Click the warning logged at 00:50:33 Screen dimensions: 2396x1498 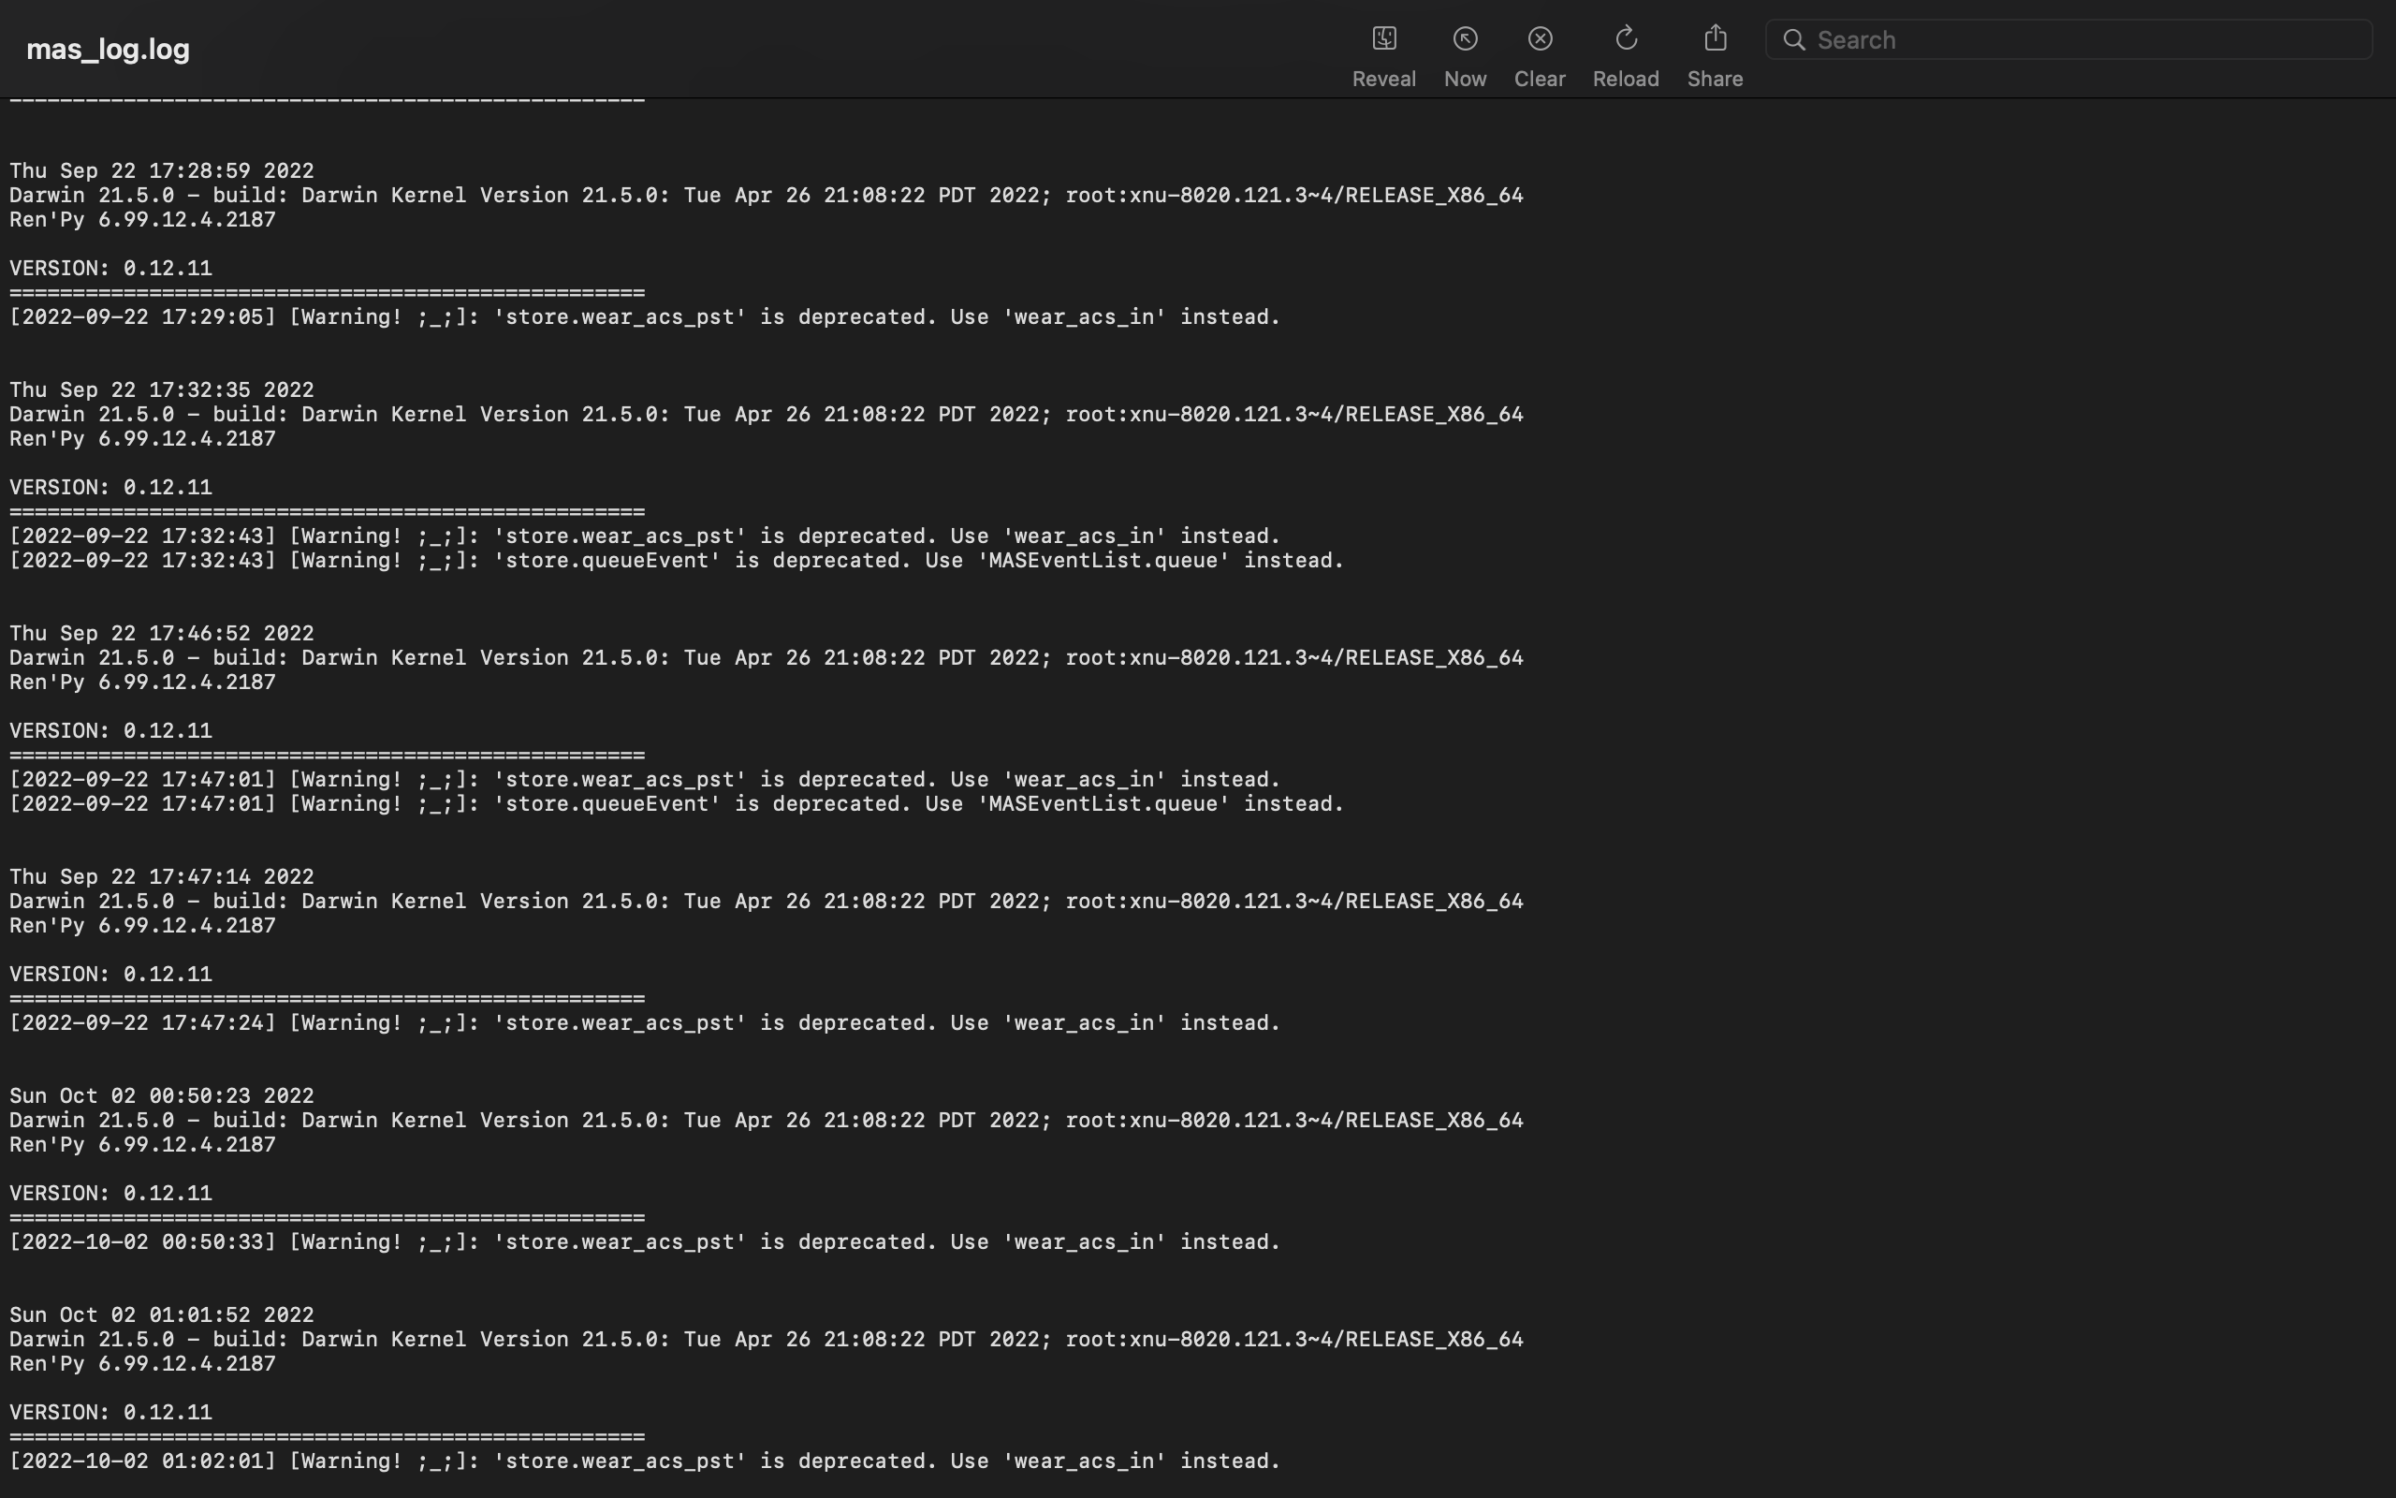pyautogui.click(x=645, y=1241)
